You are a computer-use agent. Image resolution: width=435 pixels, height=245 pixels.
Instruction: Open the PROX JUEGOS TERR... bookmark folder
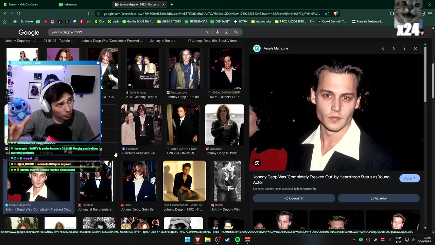click(x=291, y=21)
